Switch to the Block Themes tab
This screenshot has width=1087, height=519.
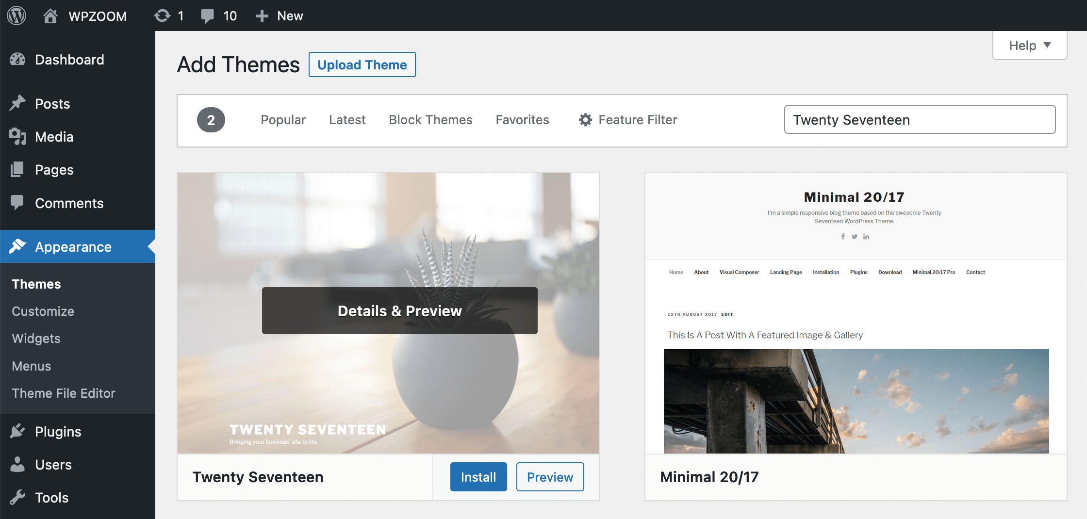tap(431, 120)
